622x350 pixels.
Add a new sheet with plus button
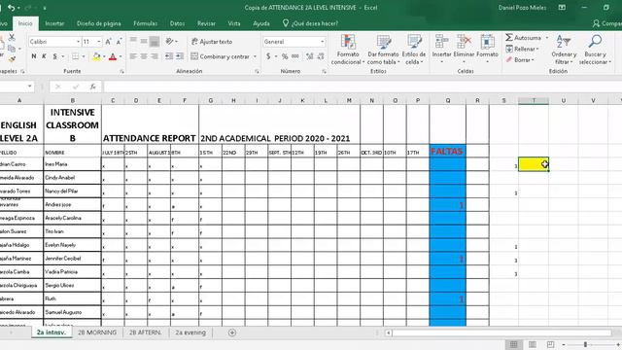coord(232,332)
